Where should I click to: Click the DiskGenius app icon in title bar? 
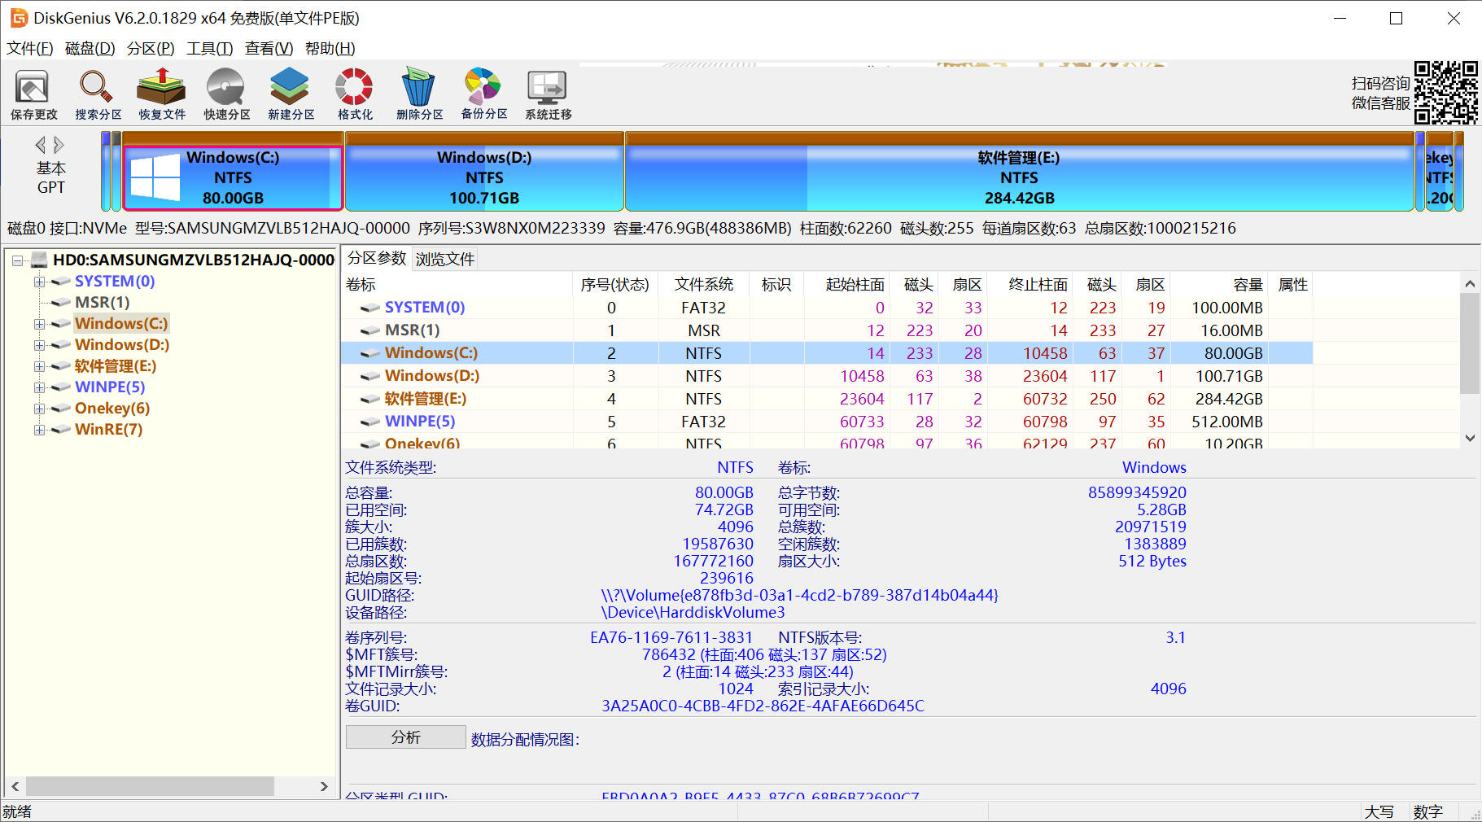pyautogui.click(x=18, y=18)
